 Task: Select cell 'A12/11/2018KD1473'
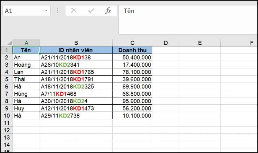[76, 108]
